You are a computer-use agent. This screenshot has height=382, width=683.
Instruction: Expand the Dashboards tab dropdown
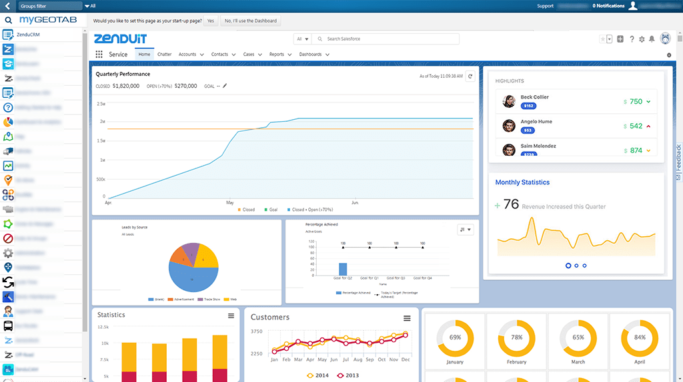pyautogui.click(x=327, y=55)
